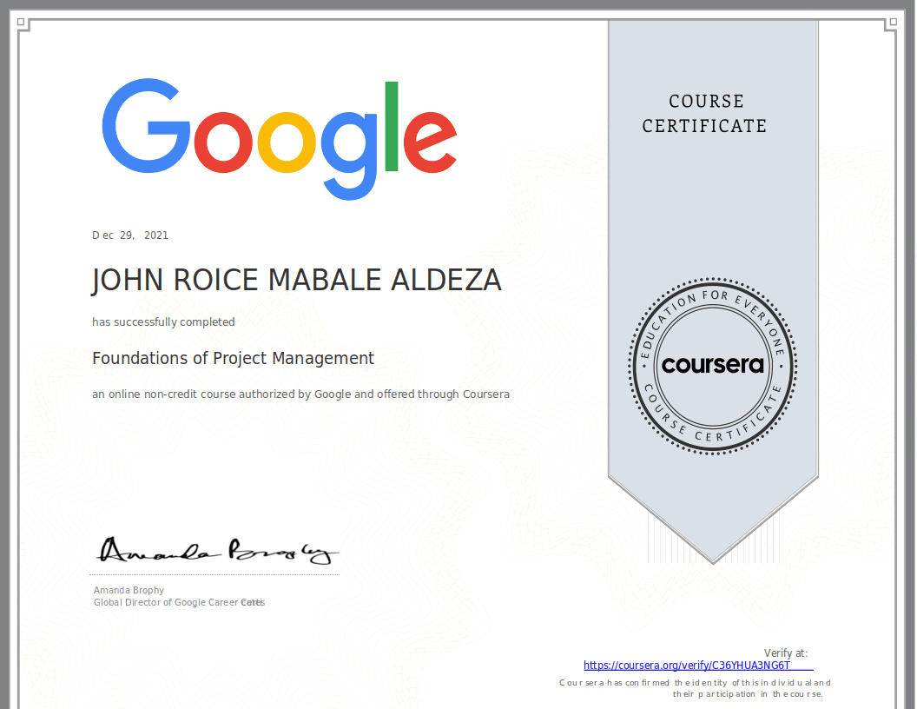This screenshot has height=709, width=917.
Task: Click the date Dec 29, 2021
Action: coord(129,235)
